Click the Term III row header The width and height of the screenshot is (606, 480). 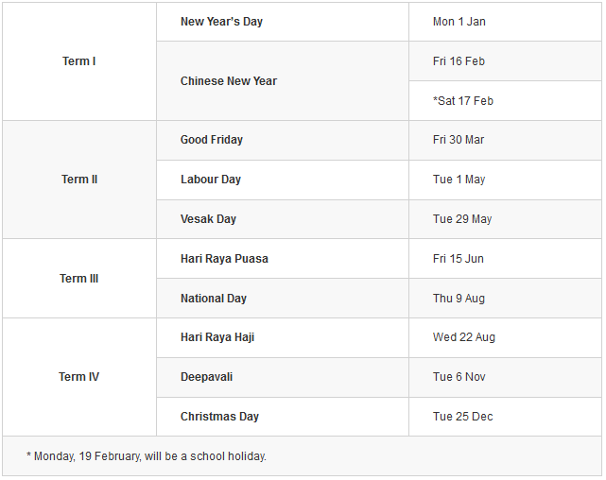[x=79, y=279]
